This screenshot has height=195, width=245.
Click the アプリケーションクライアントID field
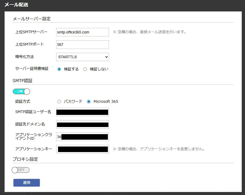tap(82, 137)
